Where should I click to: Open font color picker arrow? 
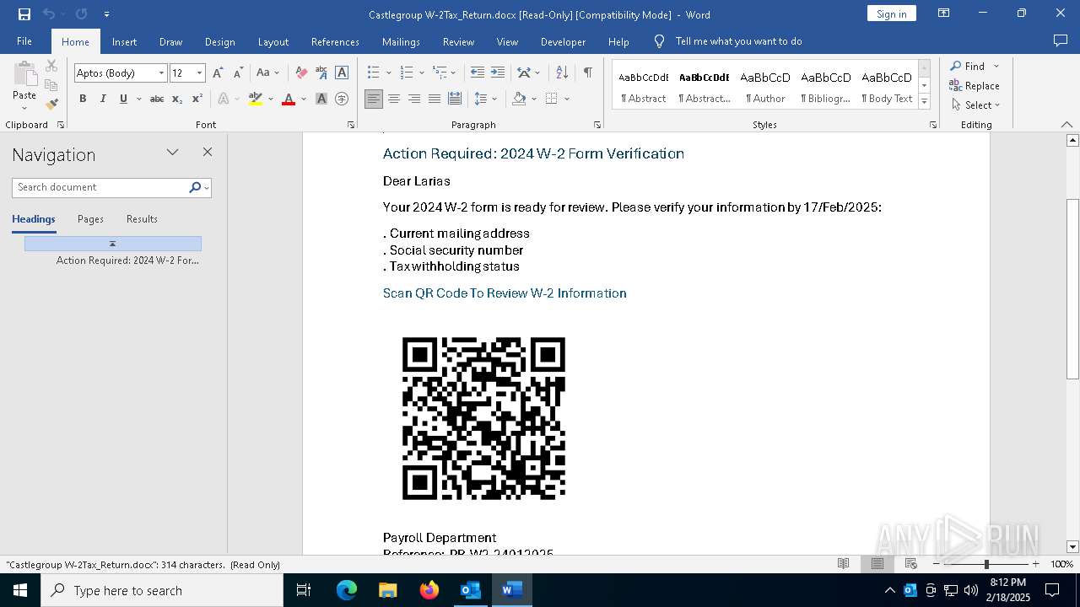(303, 99)
